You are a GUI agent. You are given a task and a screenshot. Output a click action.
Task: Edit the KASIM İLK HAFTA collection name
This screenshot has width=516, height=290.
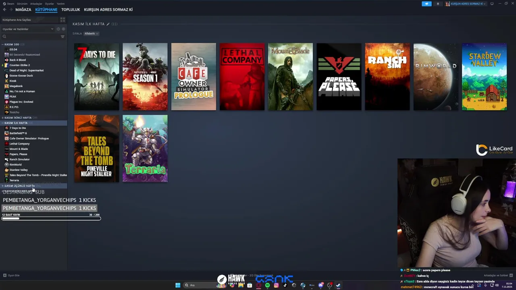pos(108,24)
